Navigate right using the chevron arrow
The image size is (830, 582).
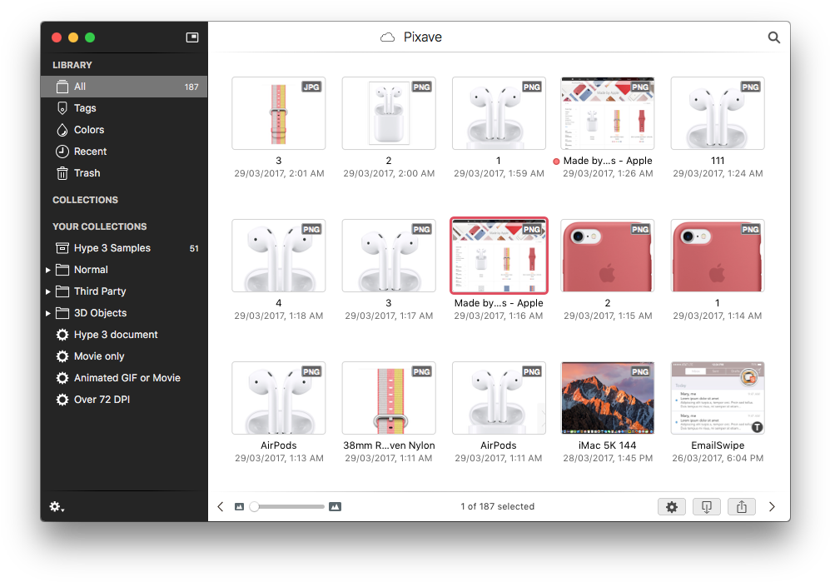coord(772,506)
